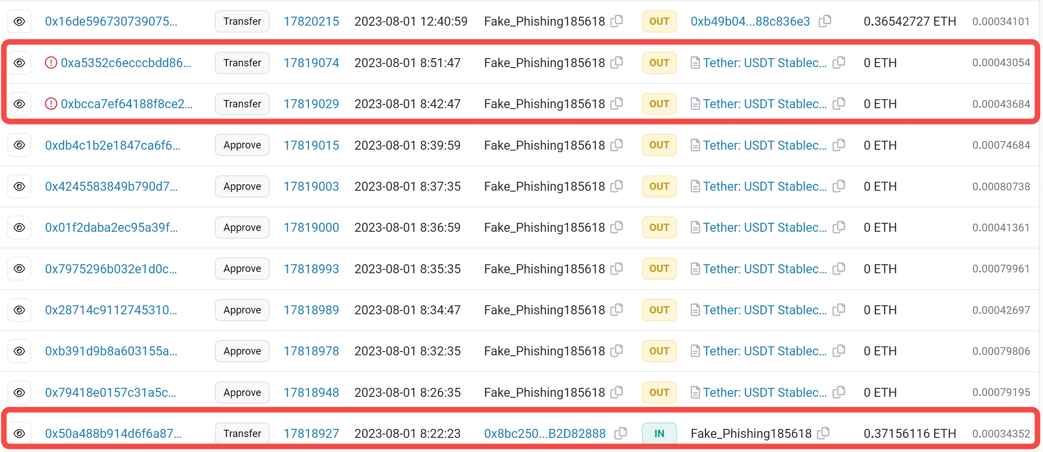Copy Fake_Phishing185618 recipient address in block 17818927 row
1043x452 pixels.
click(823, 433)
